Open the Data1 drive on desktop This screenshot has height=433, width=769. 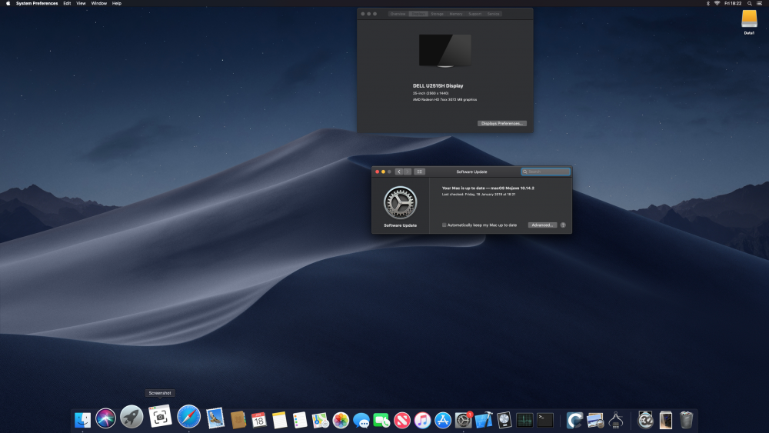pyautogui.click(x=749, y=20)
